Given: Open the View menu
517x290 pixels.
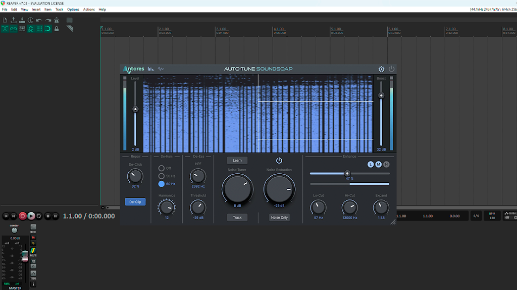Looking at the screenshot, I should coord(24,10).
